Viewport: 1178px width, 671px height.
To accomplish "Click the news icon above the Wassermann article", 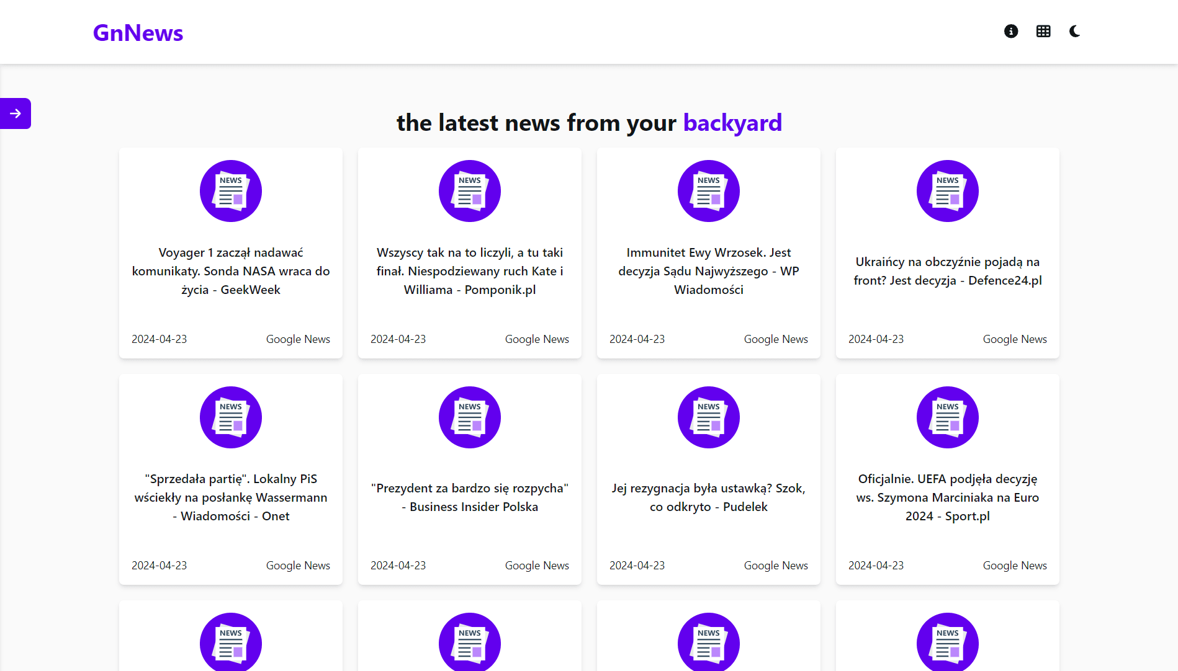I will click(x=231, y=417).
